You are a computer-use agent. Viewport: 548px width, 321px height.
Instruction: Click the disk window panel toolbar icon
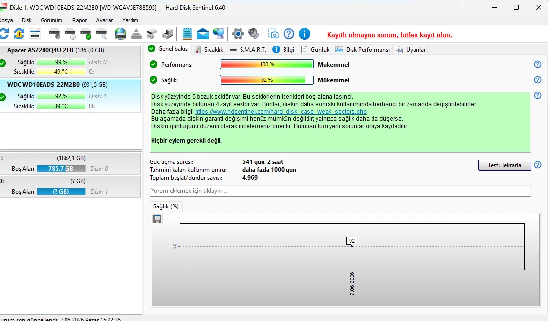[x=35, y=34]
